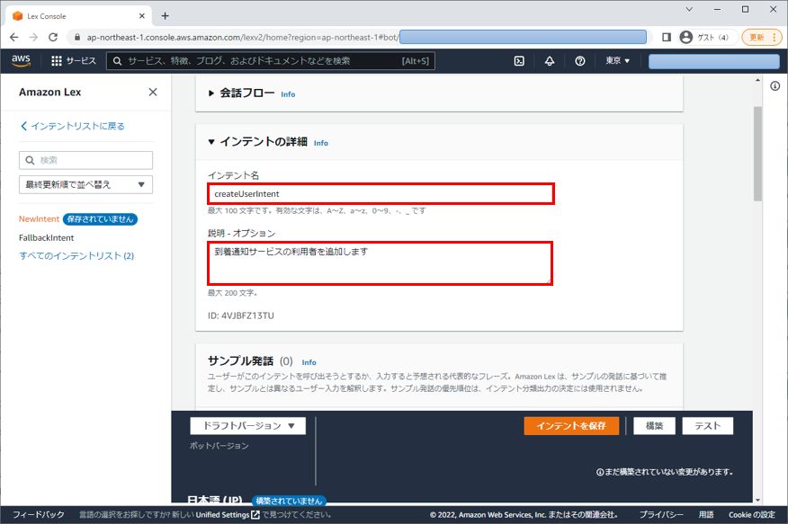The height and width of the screenshot is (524, 788).
Task: Click the intent name field createUserIntent
Action: click(x=381, y=194)
